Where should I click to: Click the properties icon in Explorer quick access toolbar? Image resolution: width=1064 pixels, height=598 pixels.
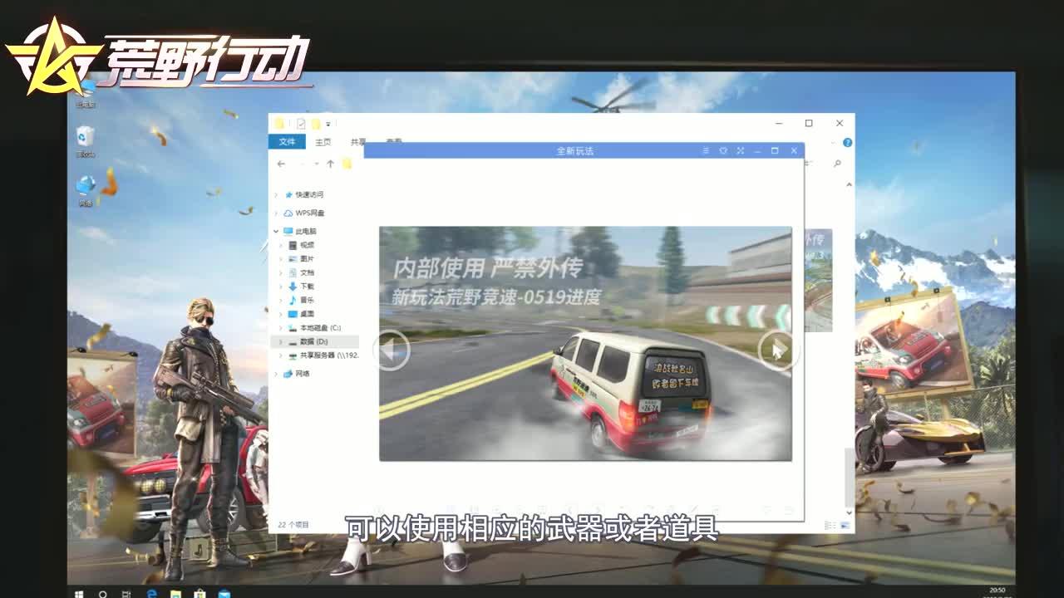[301, 124]
